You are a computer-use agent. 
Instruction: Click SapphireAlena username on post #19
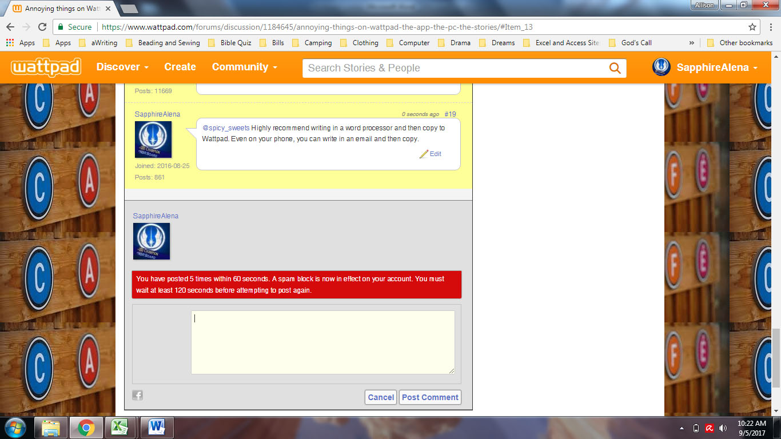pyautogui.click(x=157, y=114)
